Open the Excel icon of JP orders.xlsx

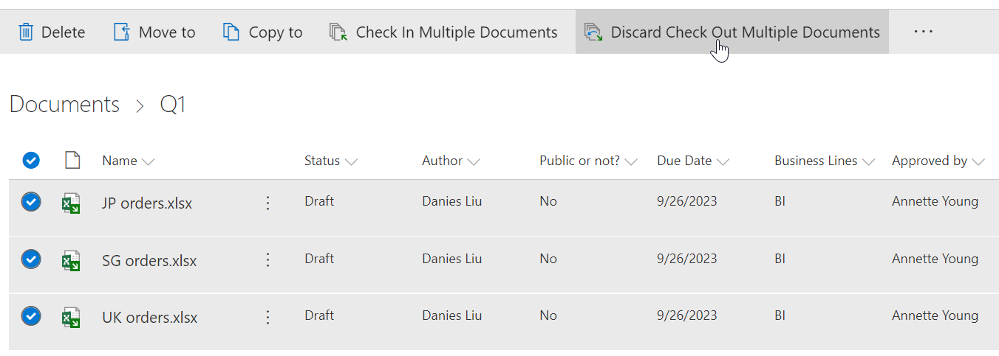coord(71,203)
